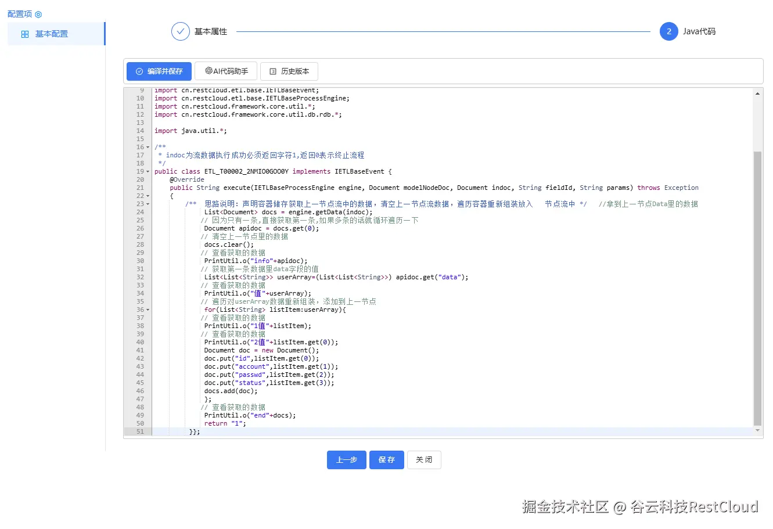
Task: Click 'Document apidoc = docs.get(0);' line
Action: click(x=261, y=229)
